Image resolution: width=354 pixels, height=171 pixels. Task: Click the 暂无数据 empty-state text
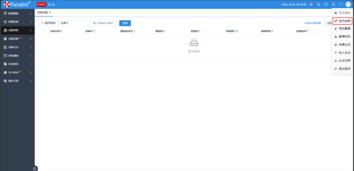point(194,51)
